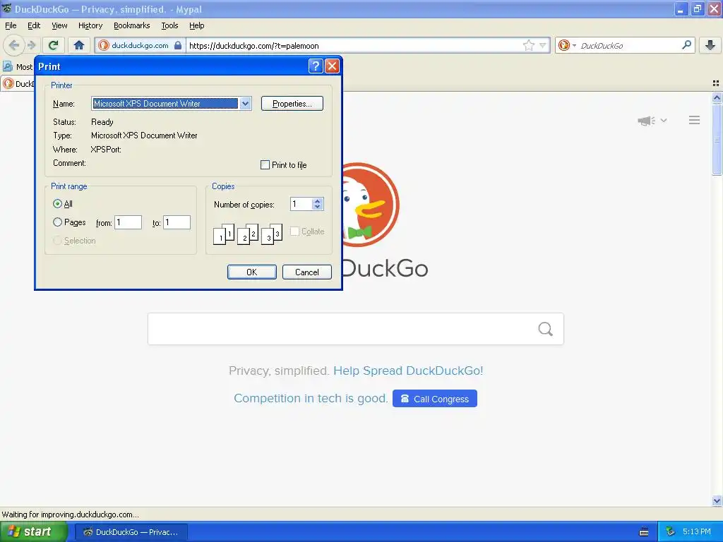This screenshot has width=723, height=542.
Task: Click the URL address bar field
Action: click(355, 45)
